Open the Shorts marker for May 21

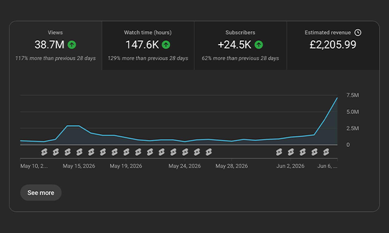[150, 152]
